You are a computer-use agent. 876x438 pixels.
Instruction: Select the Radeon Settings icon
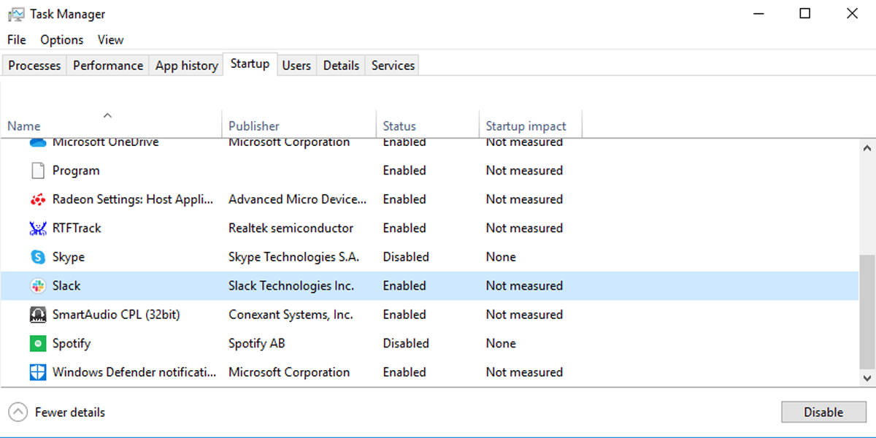[x=38, y=199]
